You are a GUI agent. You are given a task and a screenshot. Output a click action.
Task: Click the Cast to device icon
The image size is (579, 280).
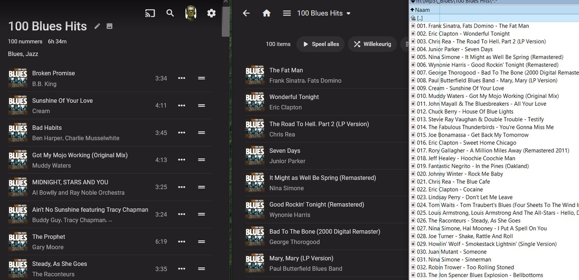coord(150,14)
